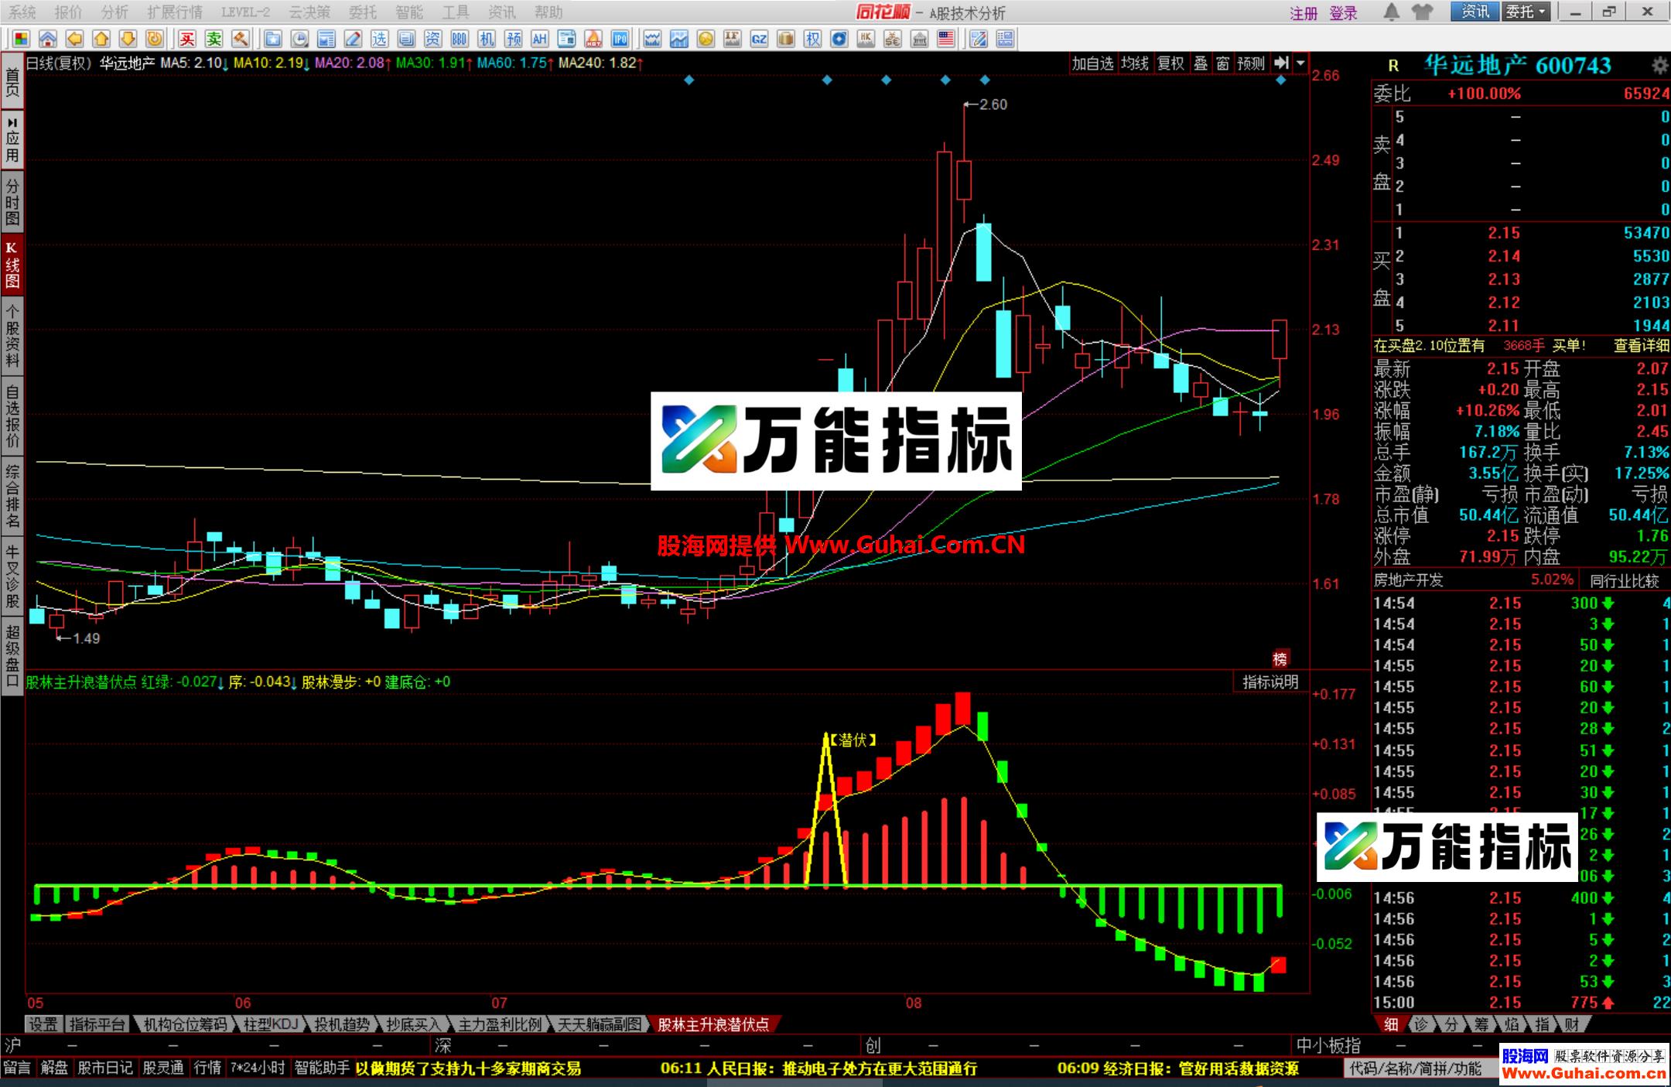The width and height of the screenshot is (1671, 1087).
Task: Click the US flag market icon
Action: pos(945,39)
